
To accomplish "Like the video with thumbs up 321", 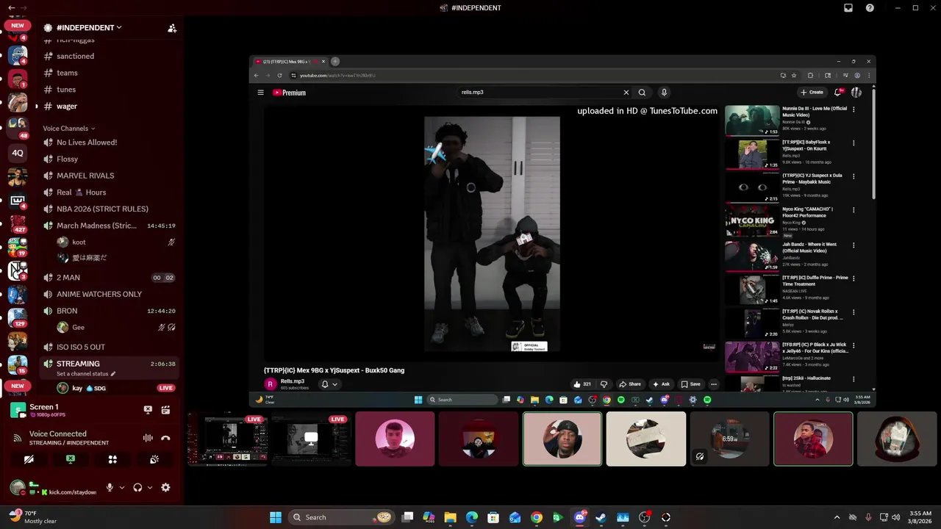I will (x=582, y=384).
